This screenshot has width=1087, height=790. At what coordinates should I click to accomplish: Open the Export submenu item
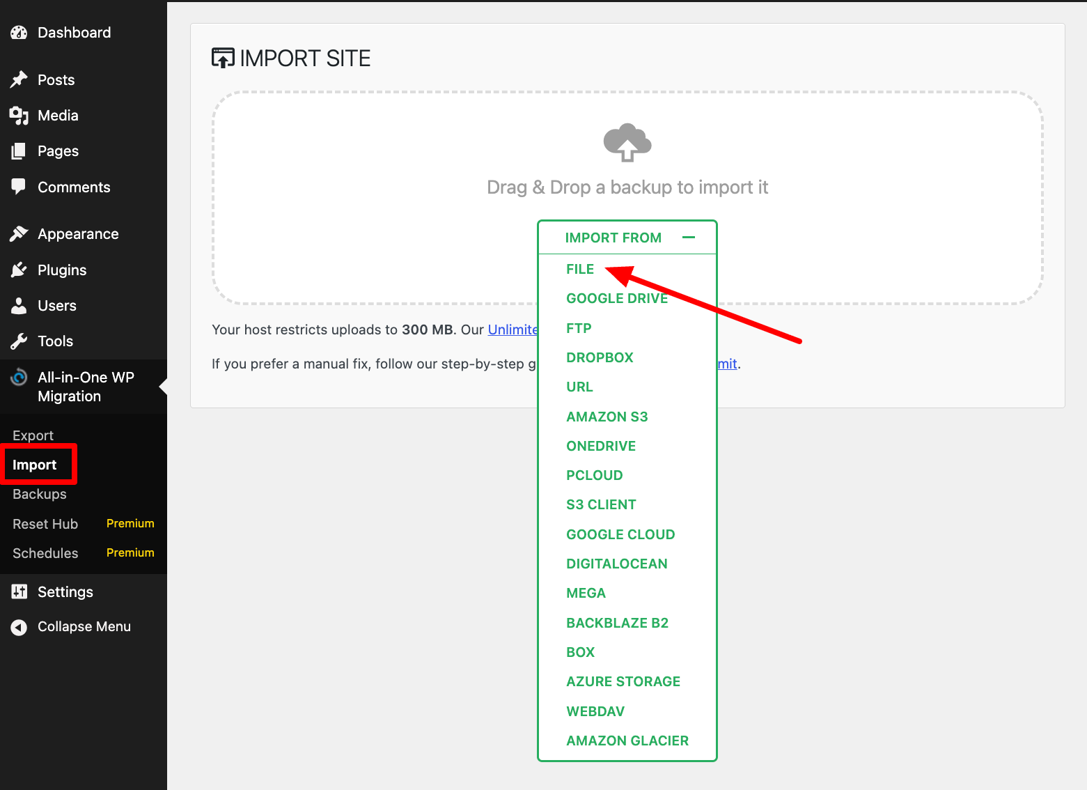coord(33,435)
